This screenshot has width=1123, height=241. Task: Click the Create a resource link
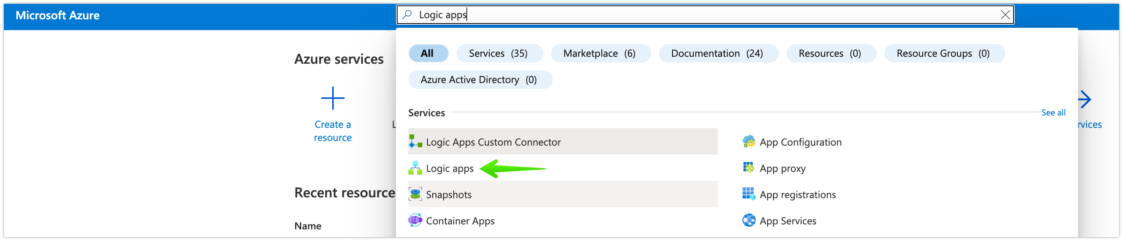[333, 131]
